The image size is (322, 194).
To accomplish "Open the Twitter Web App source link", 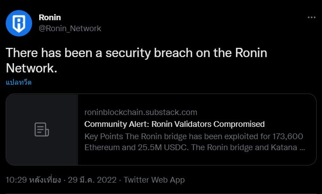I will click(x=154, y=180).
